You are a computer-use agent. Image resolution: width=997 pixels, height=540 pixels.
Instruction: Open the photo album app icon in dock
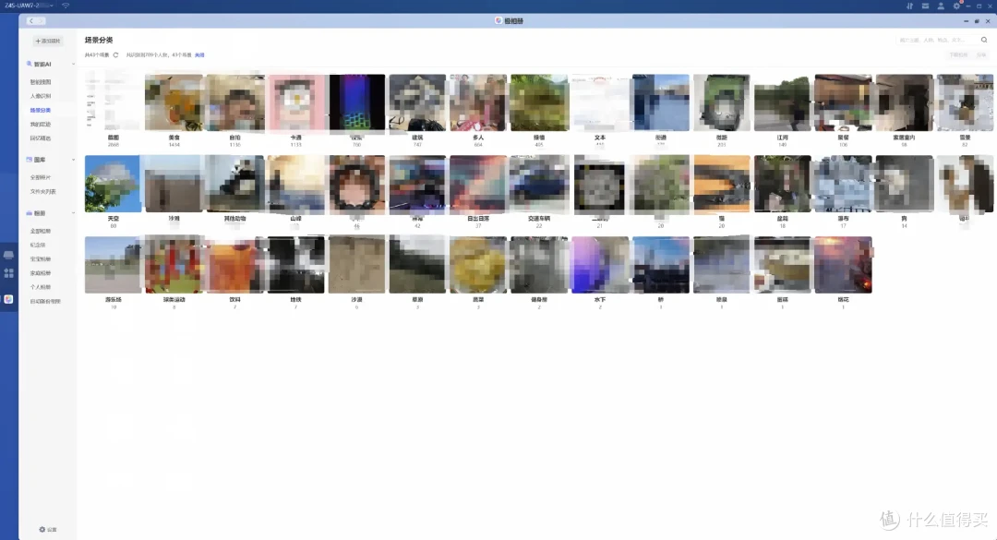pyautogui.click(x=9, y=299)
